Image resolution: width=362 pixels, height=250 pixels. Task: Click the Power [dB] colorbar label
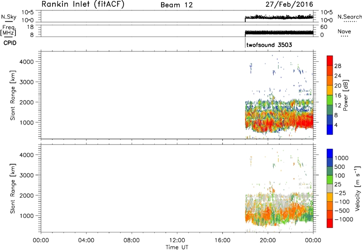[x=345, y=95]
